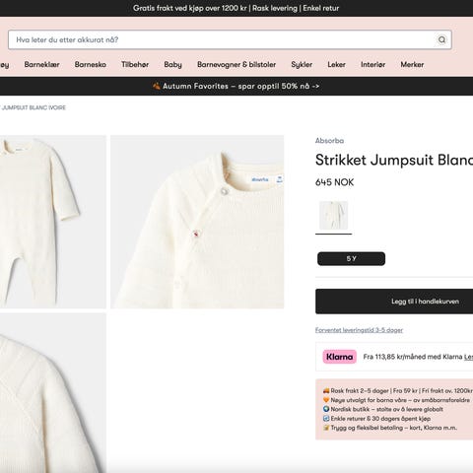Focus the product search field
Image resolution: width=473 pixels, height=473 pixels.
coord(230,39)
